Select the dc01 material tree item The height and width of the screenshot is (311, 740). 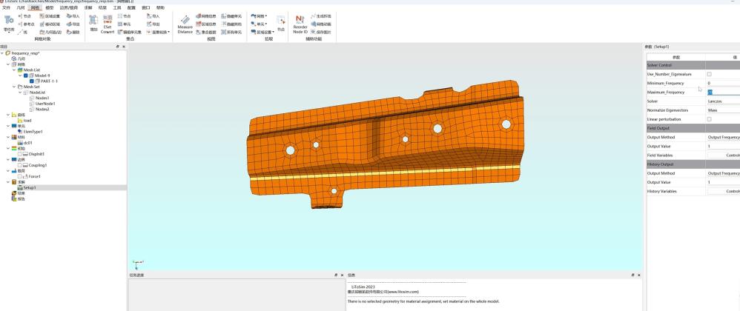tap(28, 143)
